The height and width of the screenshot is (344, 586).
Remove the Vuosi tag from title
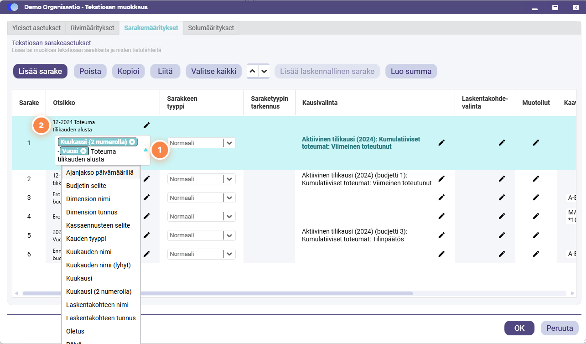tap(83, 151)
